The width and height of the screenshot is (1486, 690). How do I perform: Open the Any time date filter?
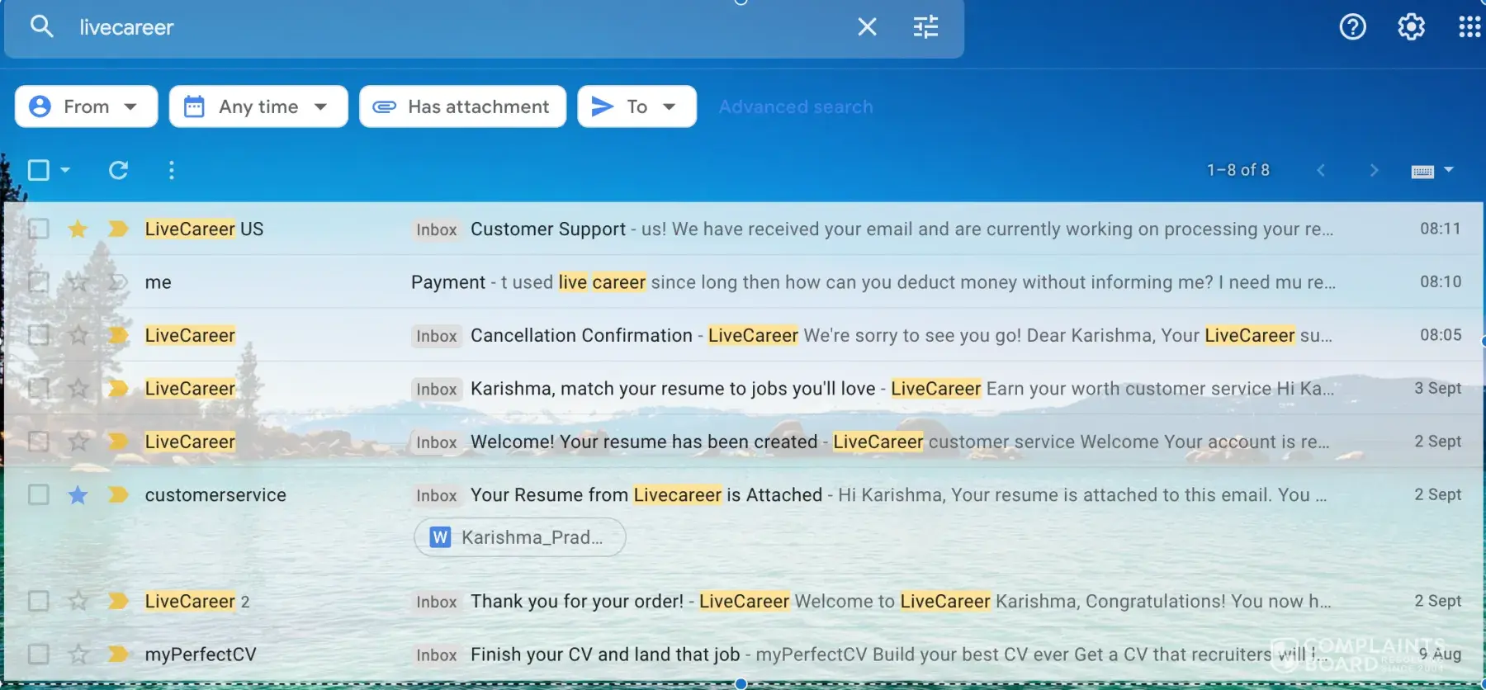(x=258, y=106)
